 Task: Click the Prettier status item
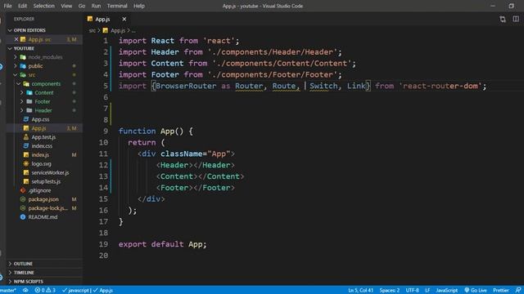coord(501,291)
